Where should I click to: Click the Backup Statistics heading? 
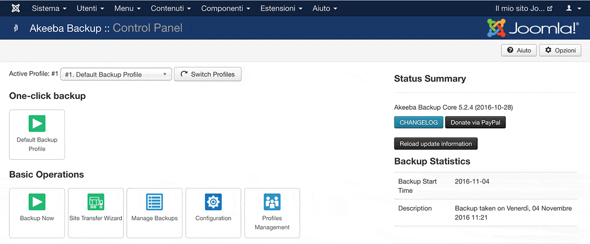tap(432, 161)
